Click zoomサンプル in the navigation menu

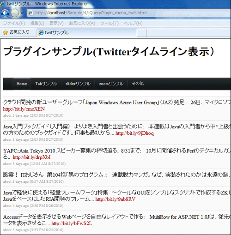[111, 84]
